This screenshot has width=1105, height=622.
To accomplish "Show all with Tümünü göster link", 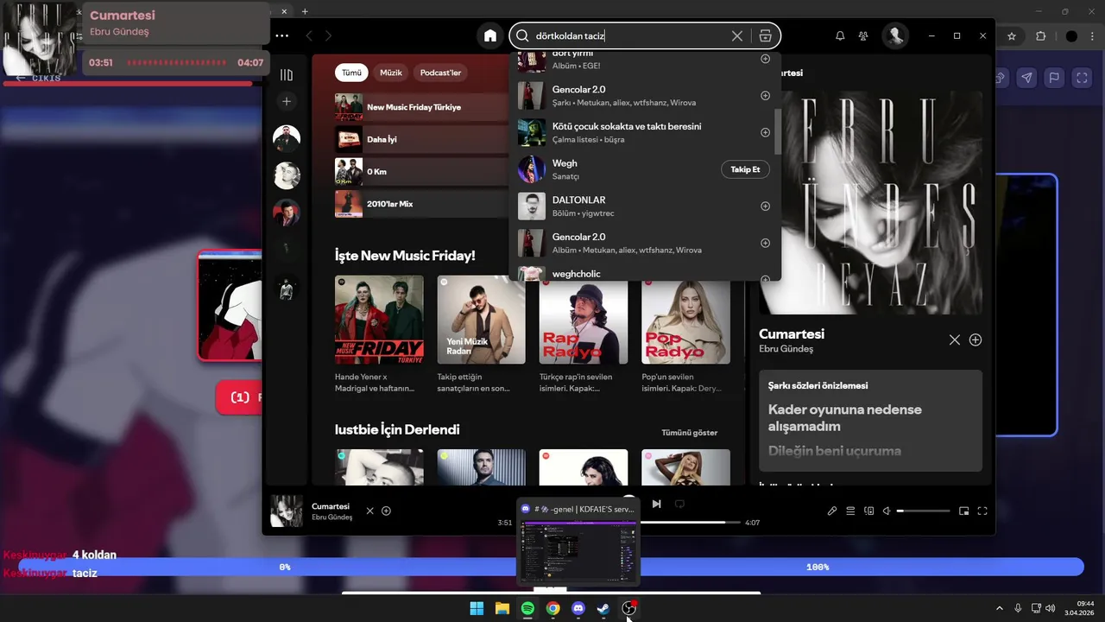I will coord(689,433).
